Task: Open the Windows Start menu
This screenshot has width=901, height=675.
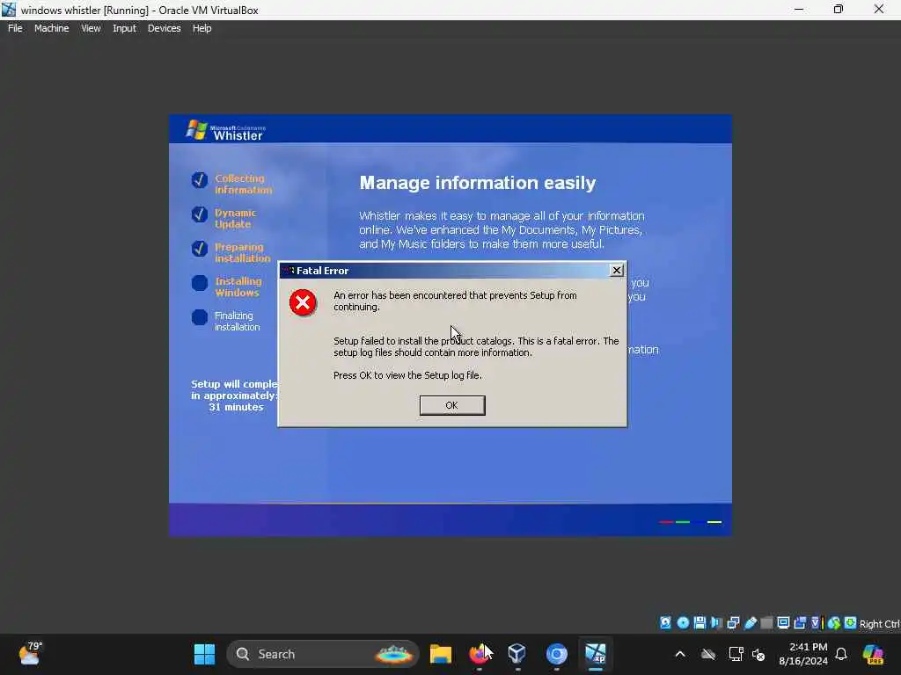Action: click(x=204, y=654)
